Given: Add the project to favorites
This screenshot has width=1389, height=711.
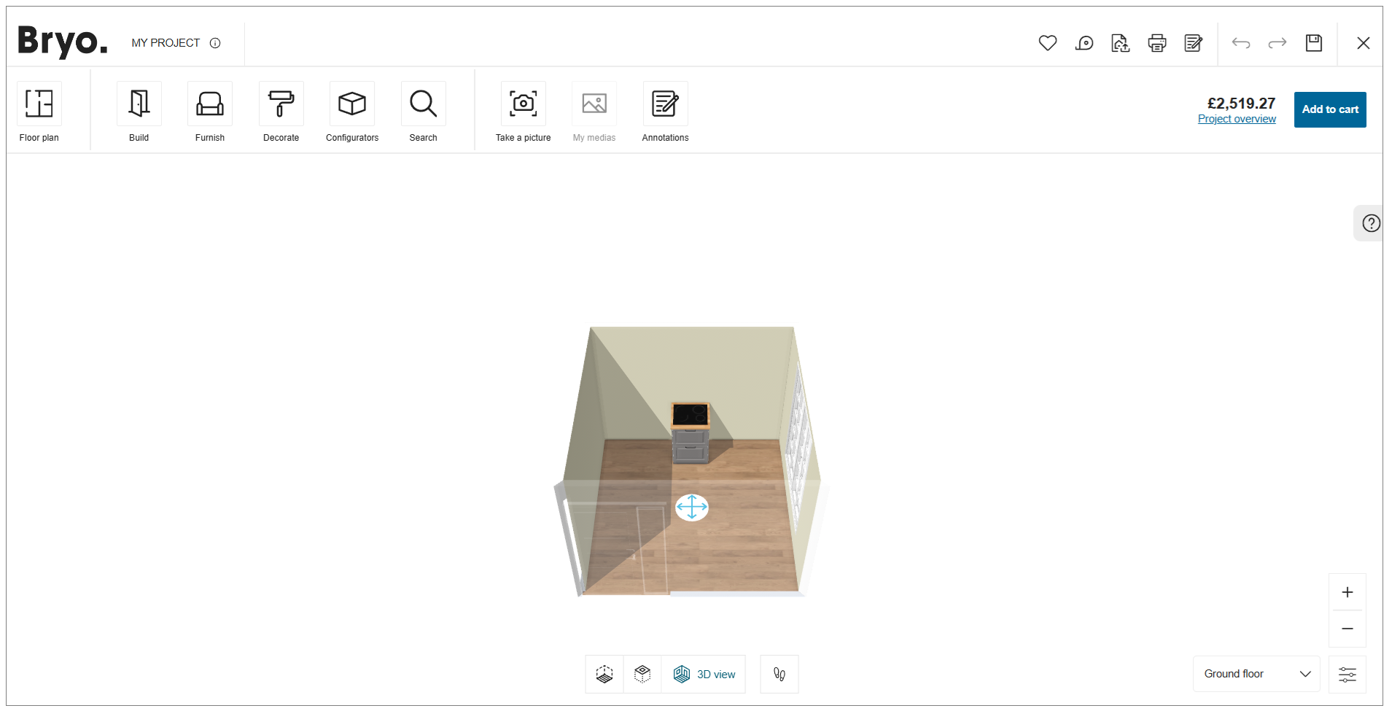Looking at the screenshot, I should pos(1048,43).
